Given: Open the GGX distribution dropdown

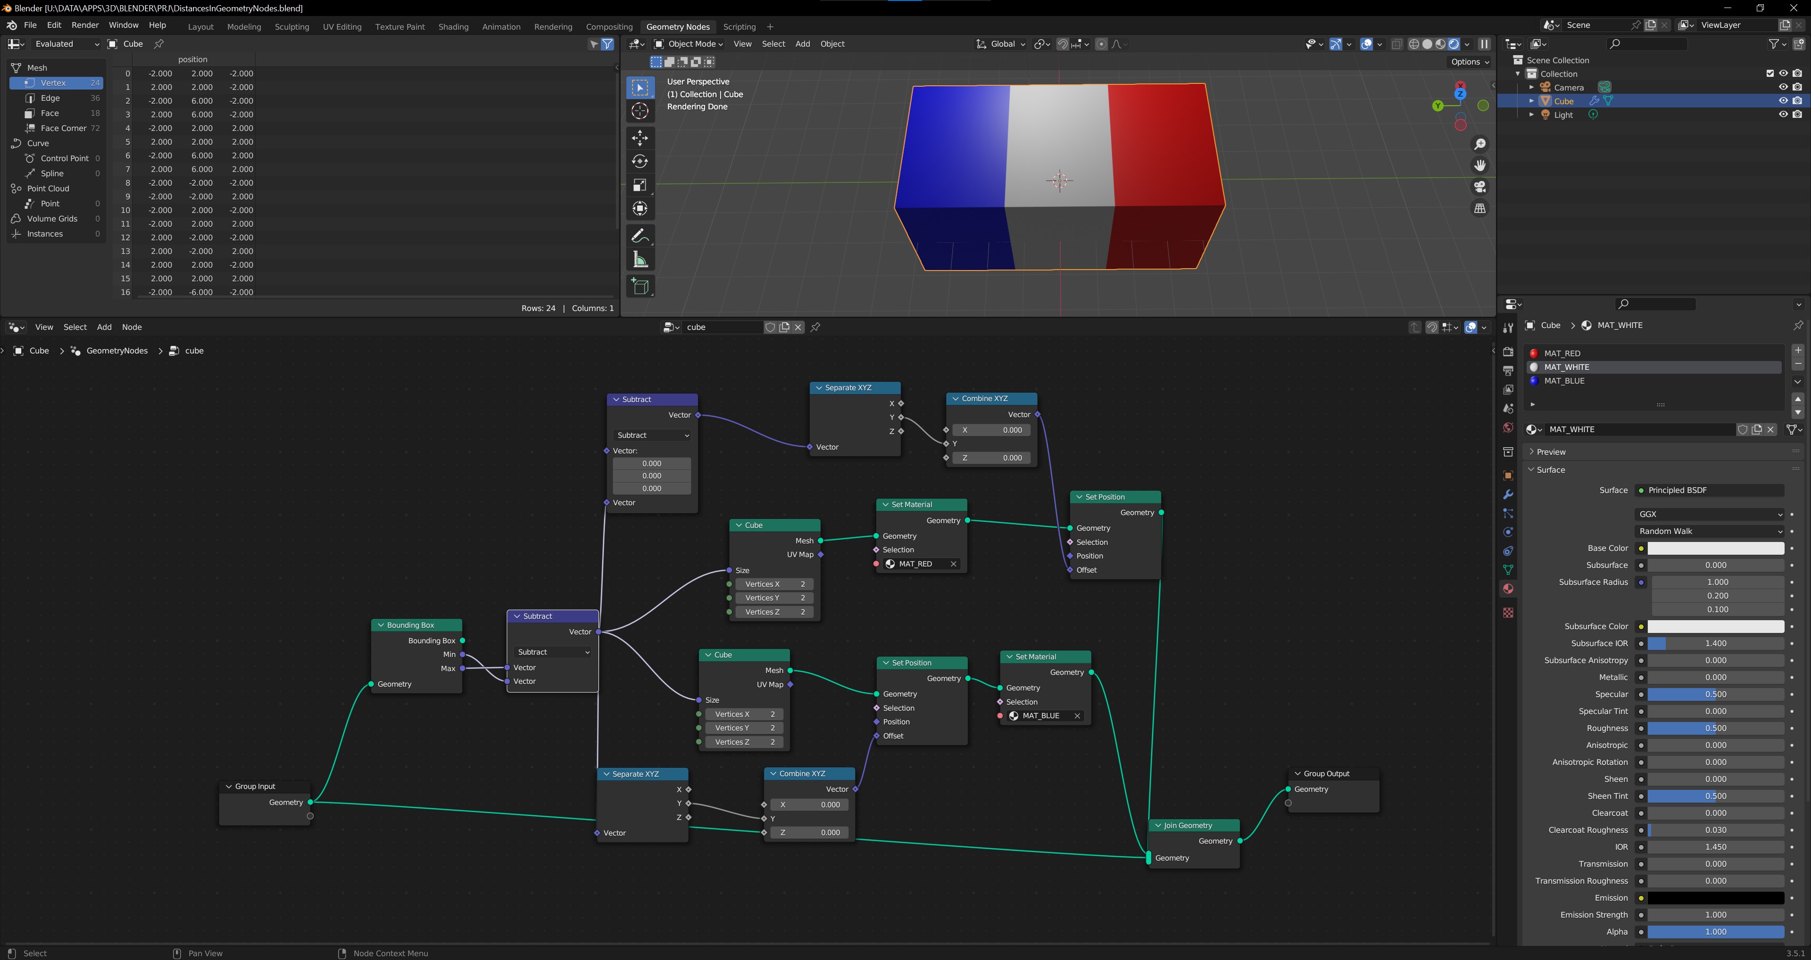Looking at the screenshot, I should click(x=1709, y=515).
